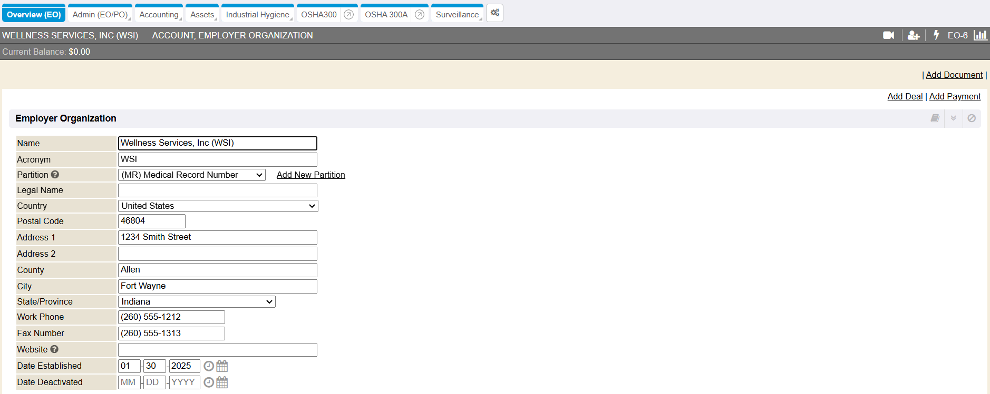
Task: Open calendar picker for Date Established
Action: pyautogui.click(x=222, y=366)
